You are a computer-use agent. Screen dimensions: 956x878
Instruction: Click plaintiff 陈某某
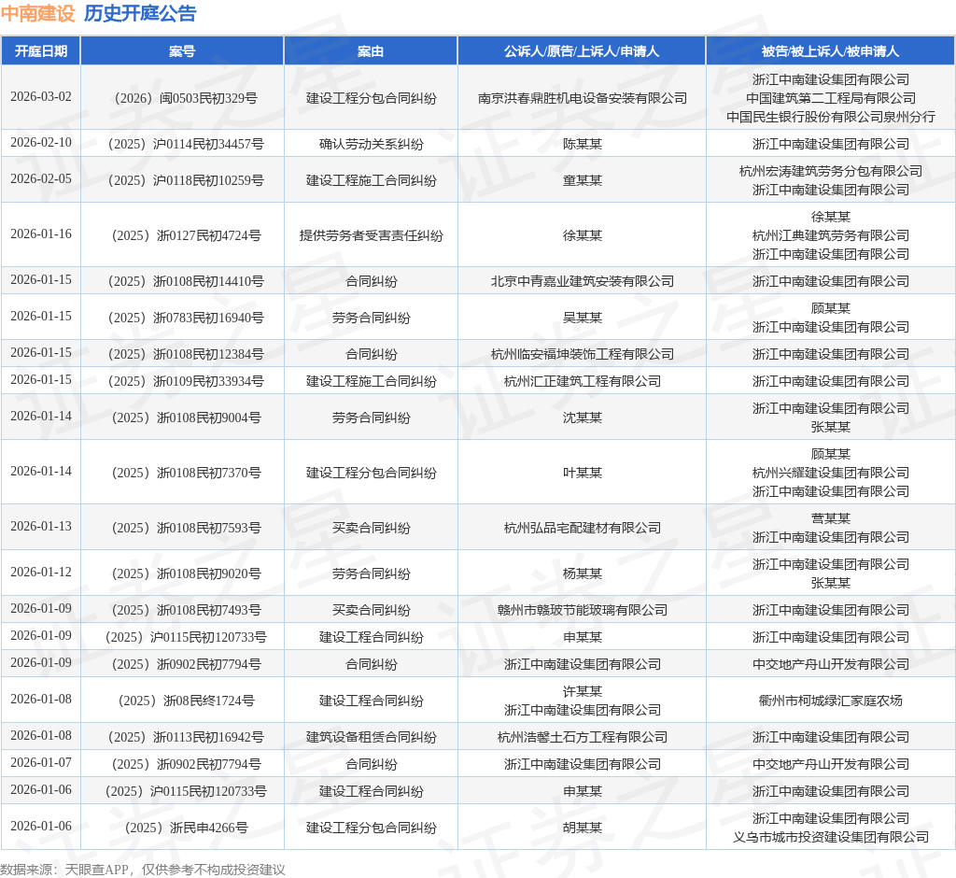(583, 144)
